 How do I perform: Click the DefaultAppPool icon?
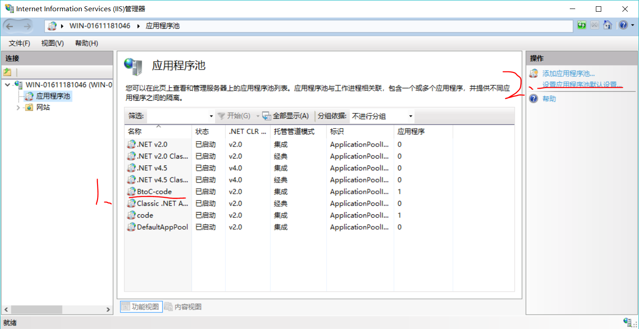point(131,227)
